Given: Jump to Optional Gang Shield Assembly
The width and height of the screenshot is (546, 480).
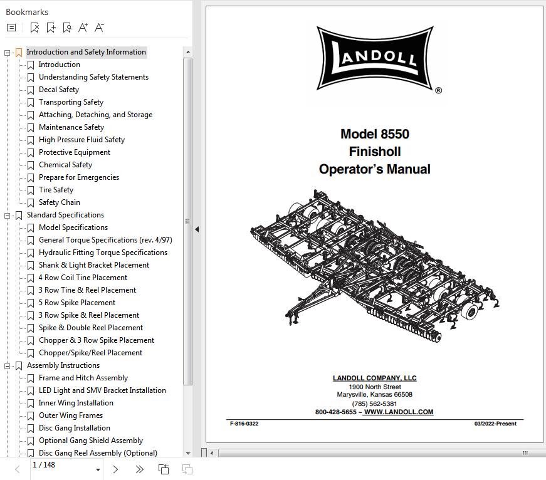Looking at the screenshot, I should 90,441.
